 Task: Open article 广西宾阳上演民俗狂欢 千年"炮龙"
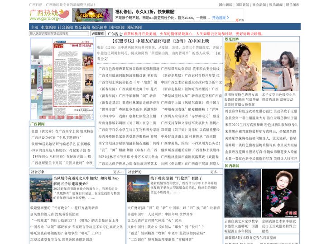click(x=128, y=82)
